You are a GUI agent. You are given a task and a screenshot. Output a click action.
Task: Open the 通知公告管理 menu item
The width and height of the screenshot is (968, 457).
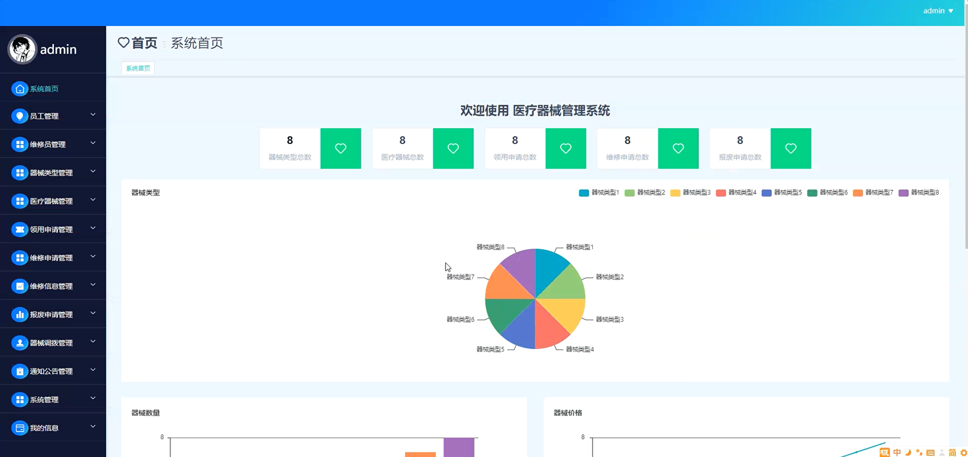point(53,371)
